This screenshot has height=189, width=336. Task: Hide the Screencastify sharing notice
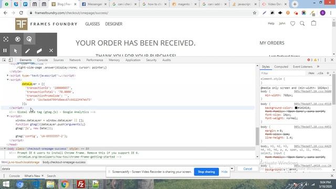pyautogui.click(x=224, y=172)
